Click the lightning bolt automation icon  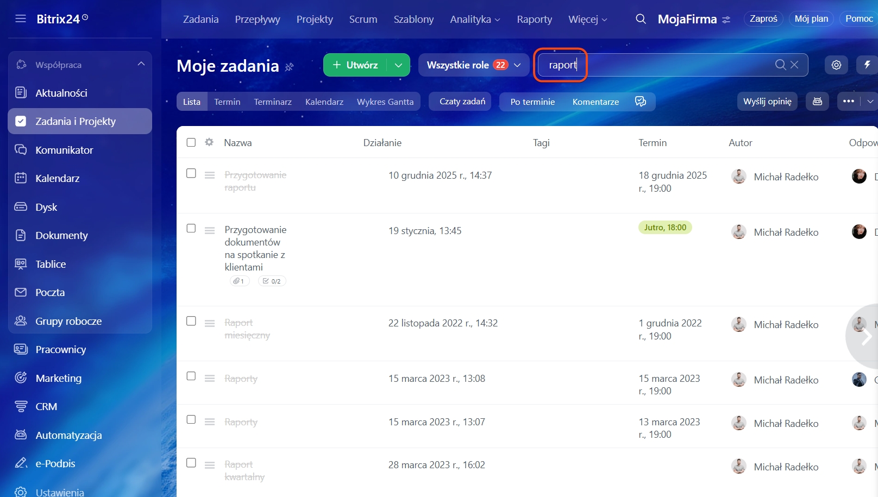coord(867,65)
